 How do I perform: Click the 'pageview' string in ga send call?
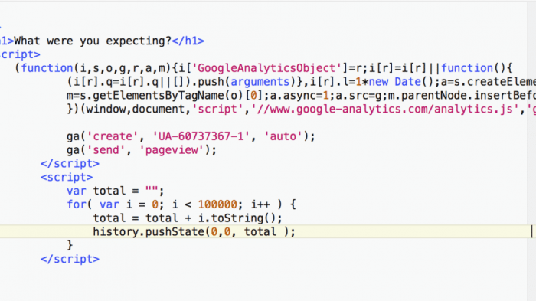point(172,150)
